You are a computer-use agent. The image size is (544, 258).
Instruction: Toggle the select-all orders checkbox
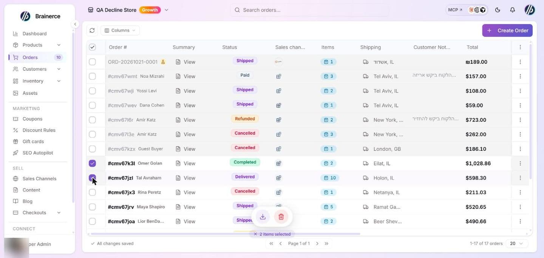point(92,47)
